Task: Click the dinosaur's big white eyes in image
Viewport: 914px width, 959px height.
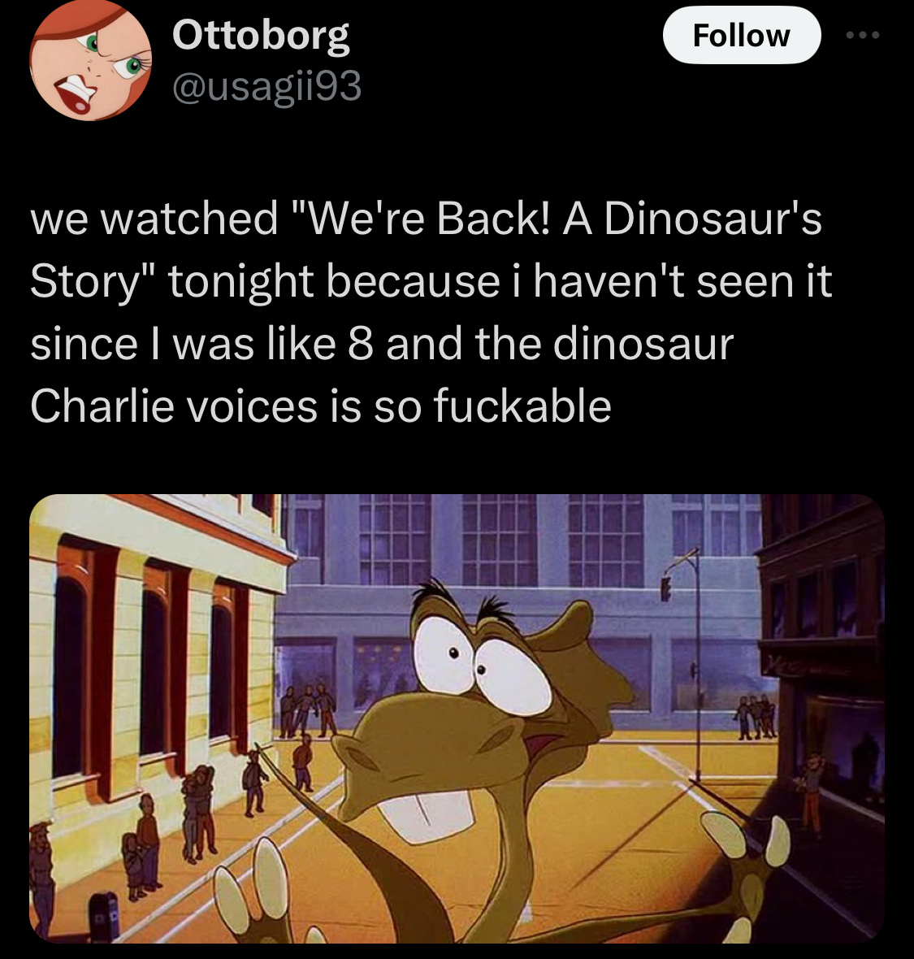Action: (480, 662)
